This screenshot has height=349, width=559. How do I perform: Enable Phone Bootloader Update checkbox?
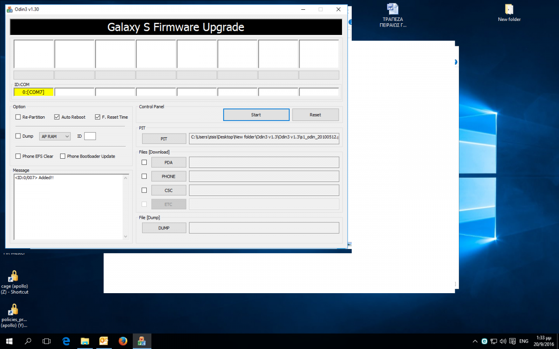63,156
